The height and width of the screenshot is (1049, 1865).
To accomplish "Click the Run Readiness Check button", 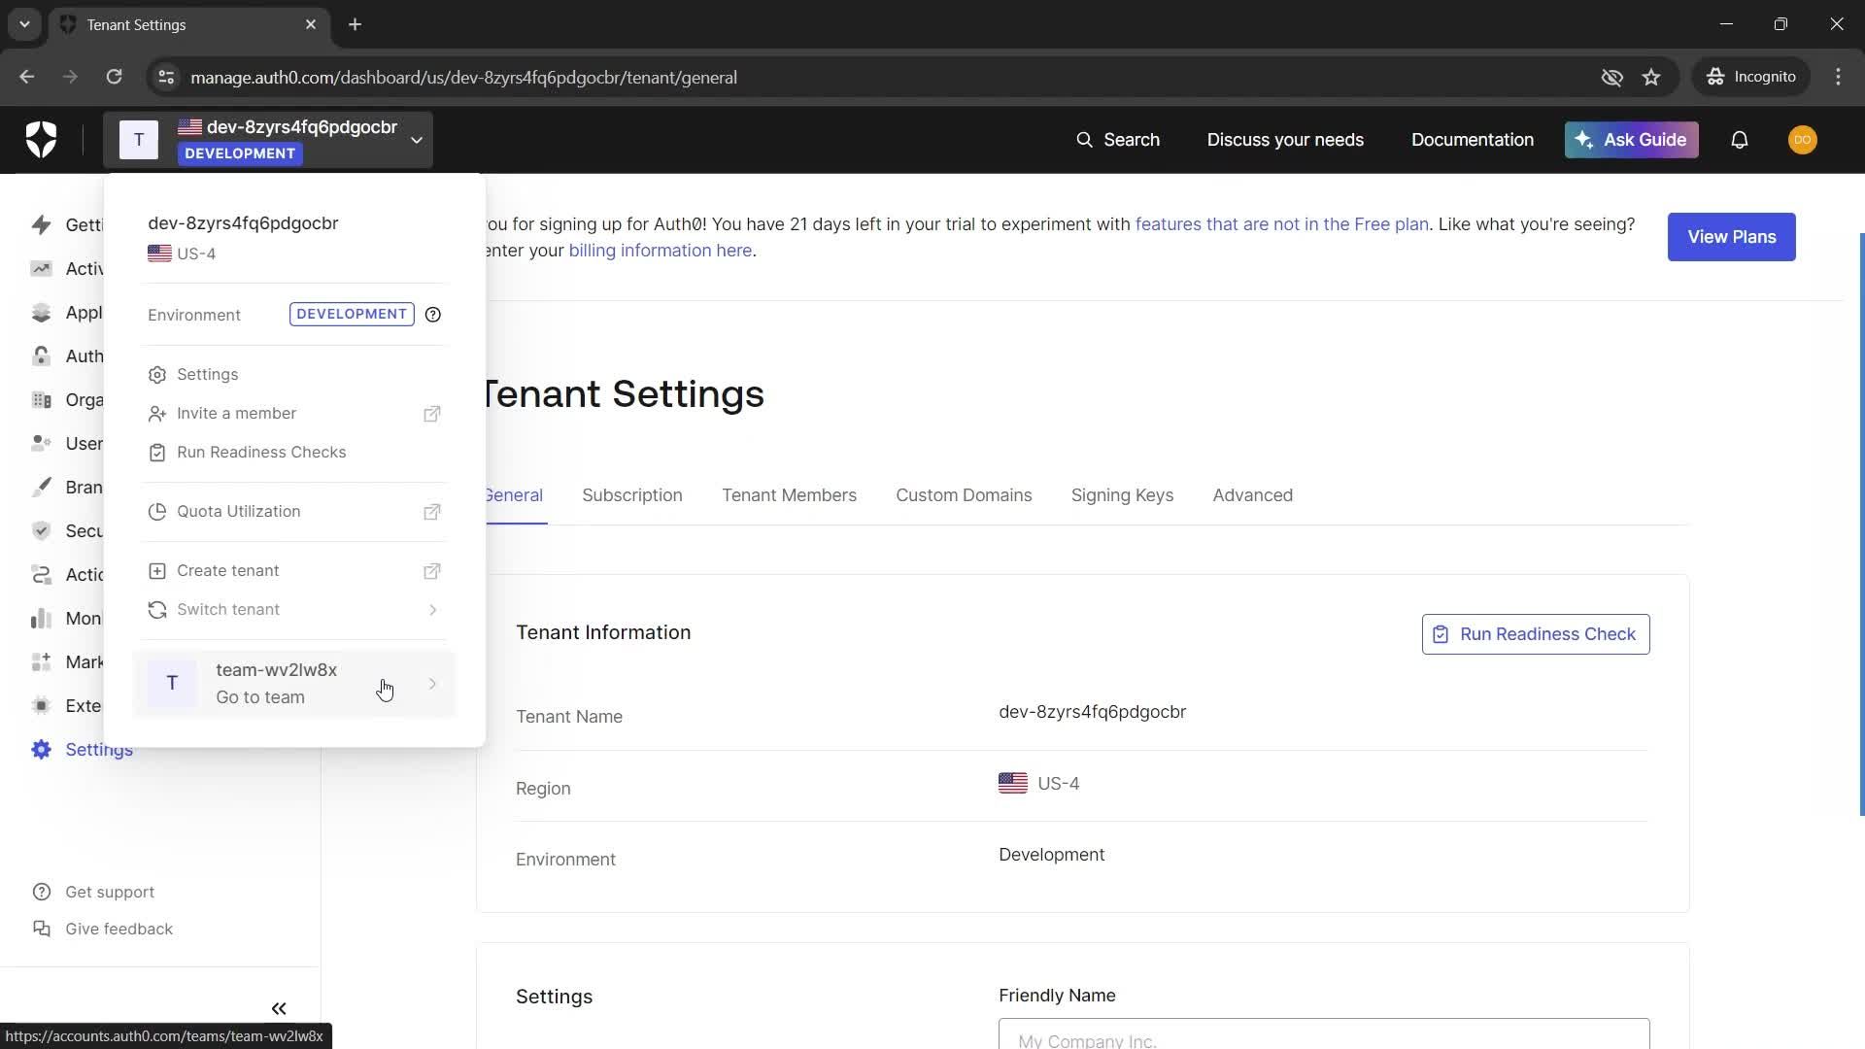I will 1536,634.
